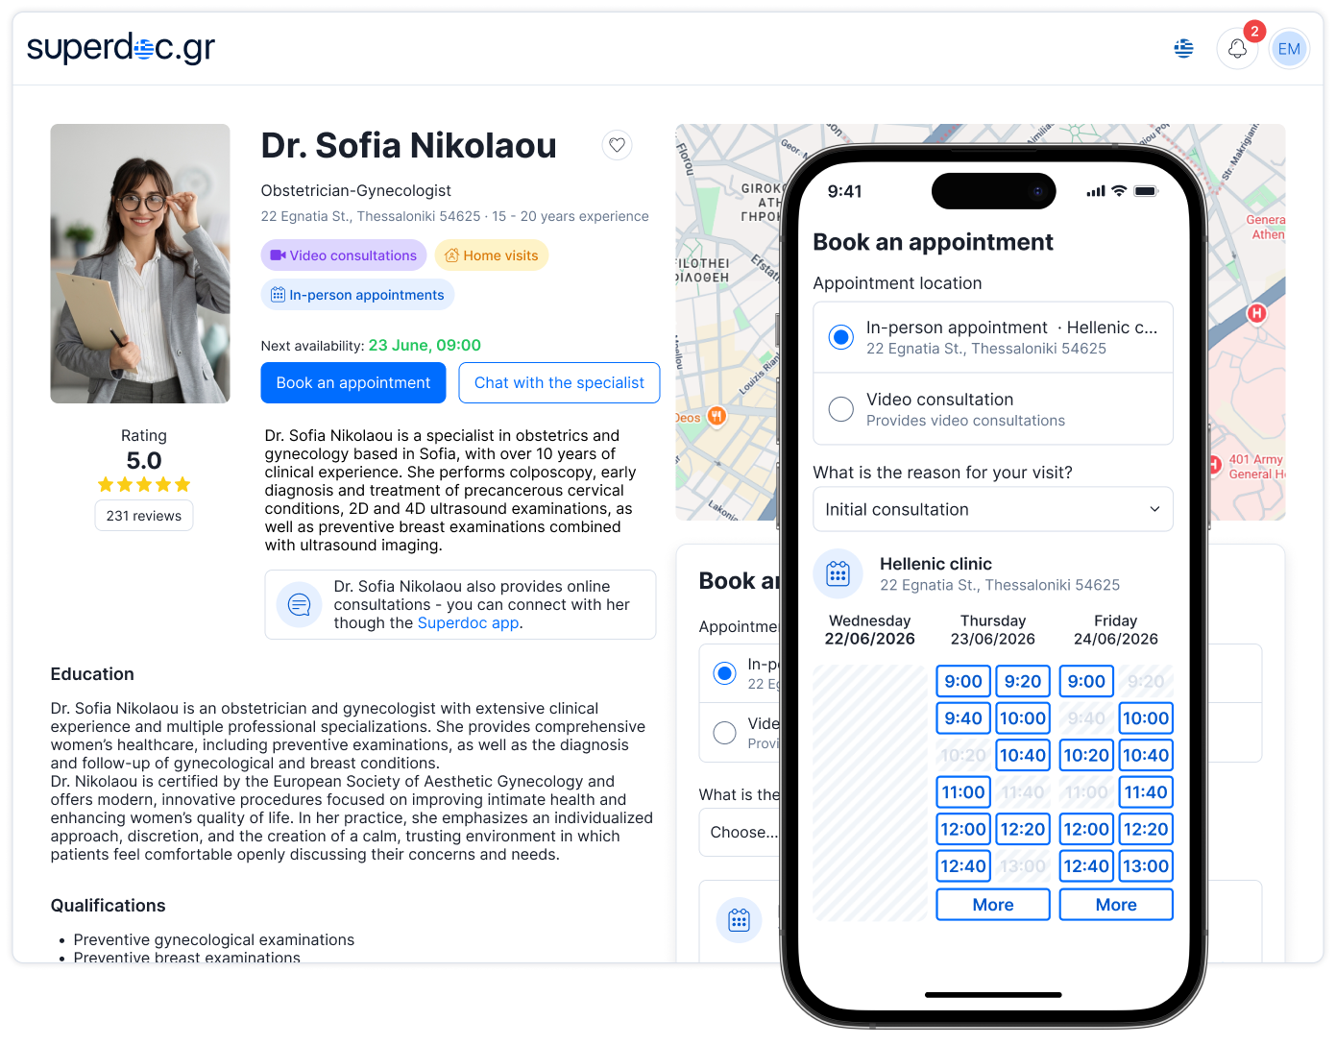Click the Book an appointment button

(353, 383)
